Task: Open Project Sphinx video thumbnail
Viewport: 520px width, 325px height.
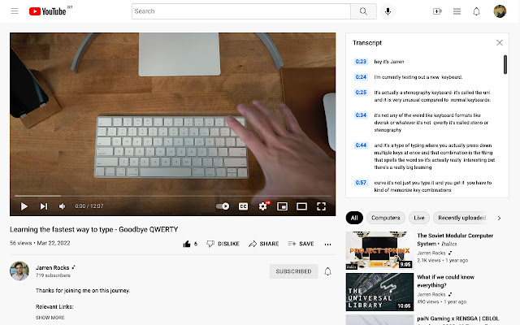Action: point(379,250)
